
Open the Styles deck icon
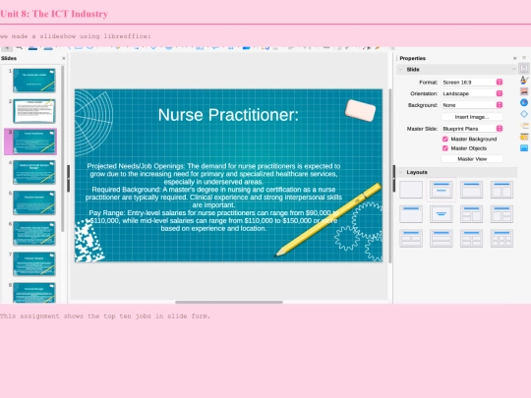(524, 81)
